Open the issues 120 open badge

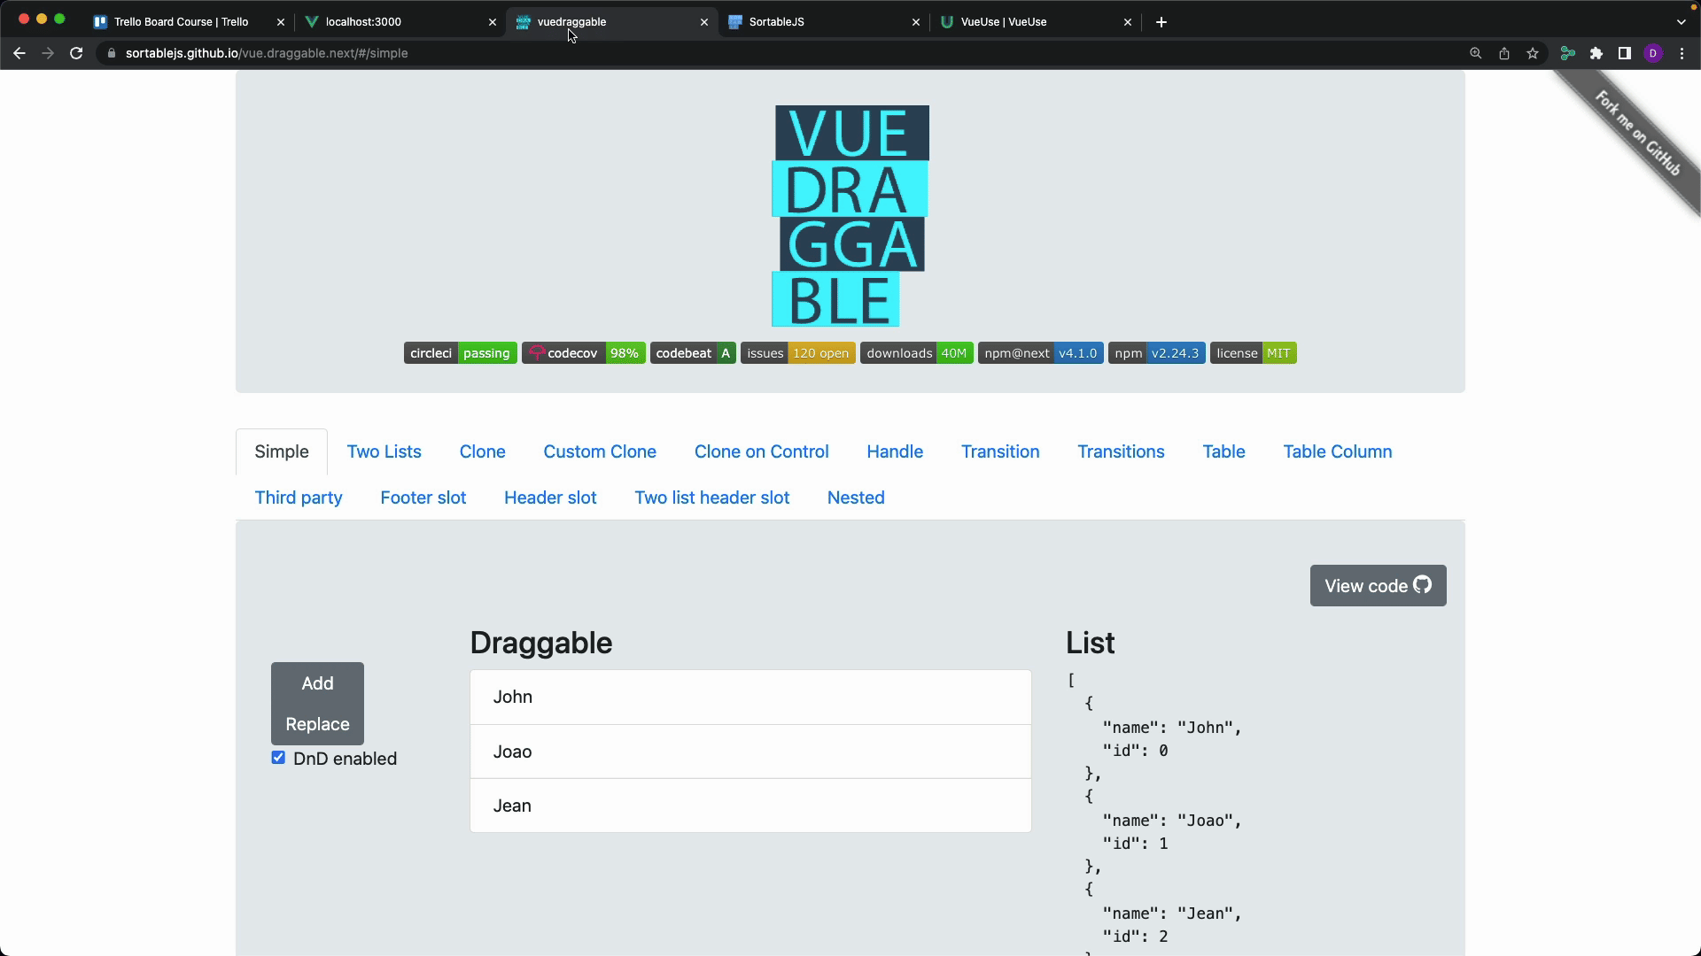coord(798,353)
